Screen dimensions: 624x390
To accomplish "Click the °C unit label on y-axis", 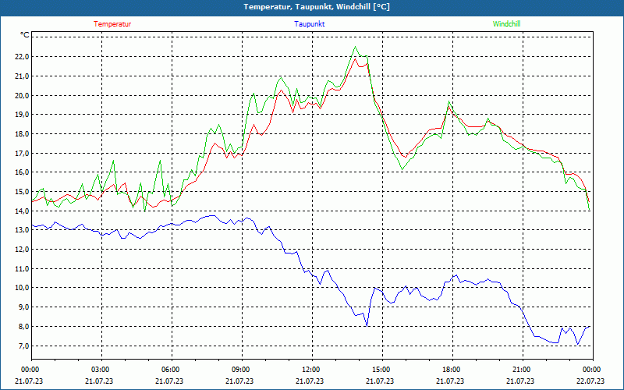I will pos(24,35).
